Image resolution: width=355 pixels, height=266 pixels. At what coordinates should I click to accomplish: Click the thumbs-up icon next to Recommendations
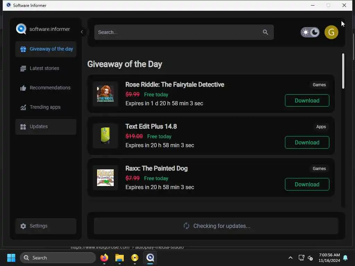pyautogui.click(x=23, y=88)
